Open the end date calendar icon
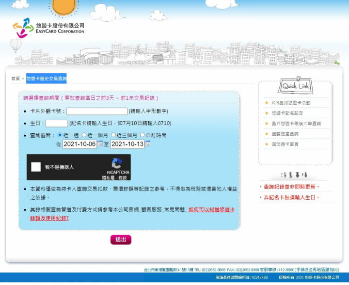Image resolution: width=349 pixels, height=285 pixels. click(147, 143)
